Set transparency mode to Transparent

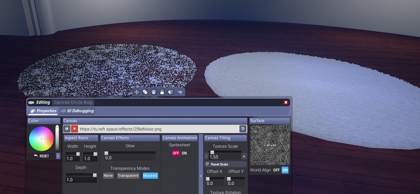[x=128, y=175]
